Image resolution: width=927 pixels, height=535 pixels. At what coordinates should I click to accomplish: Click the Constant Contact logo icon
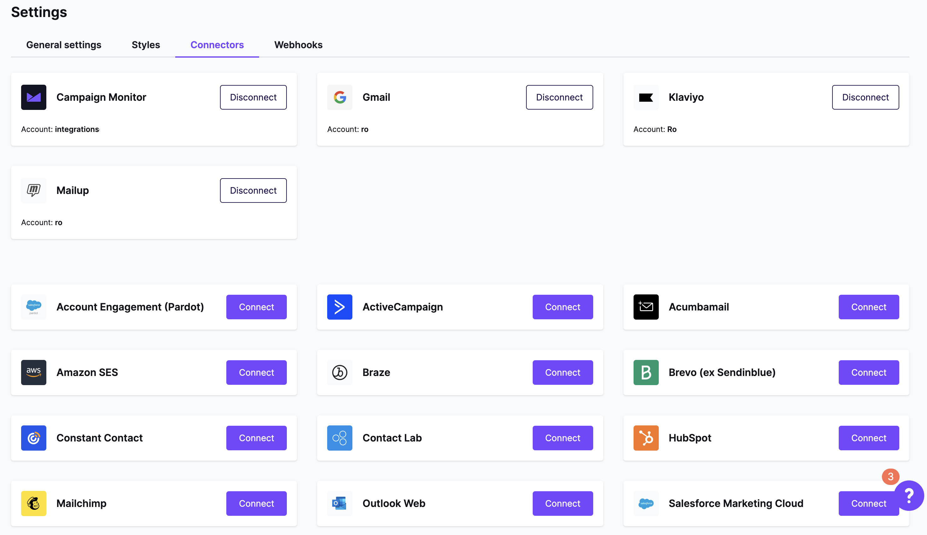tap(33, 438)
